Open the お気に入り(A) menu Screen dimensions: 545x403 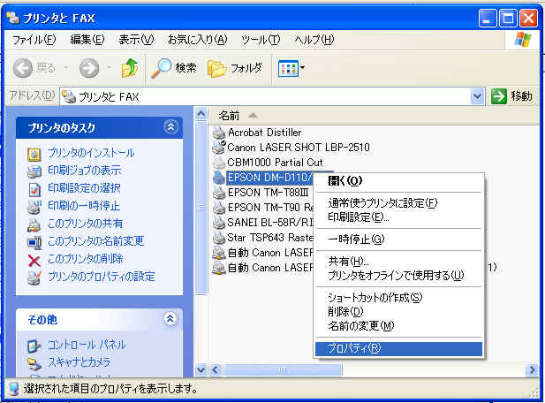tap(197, 40)
